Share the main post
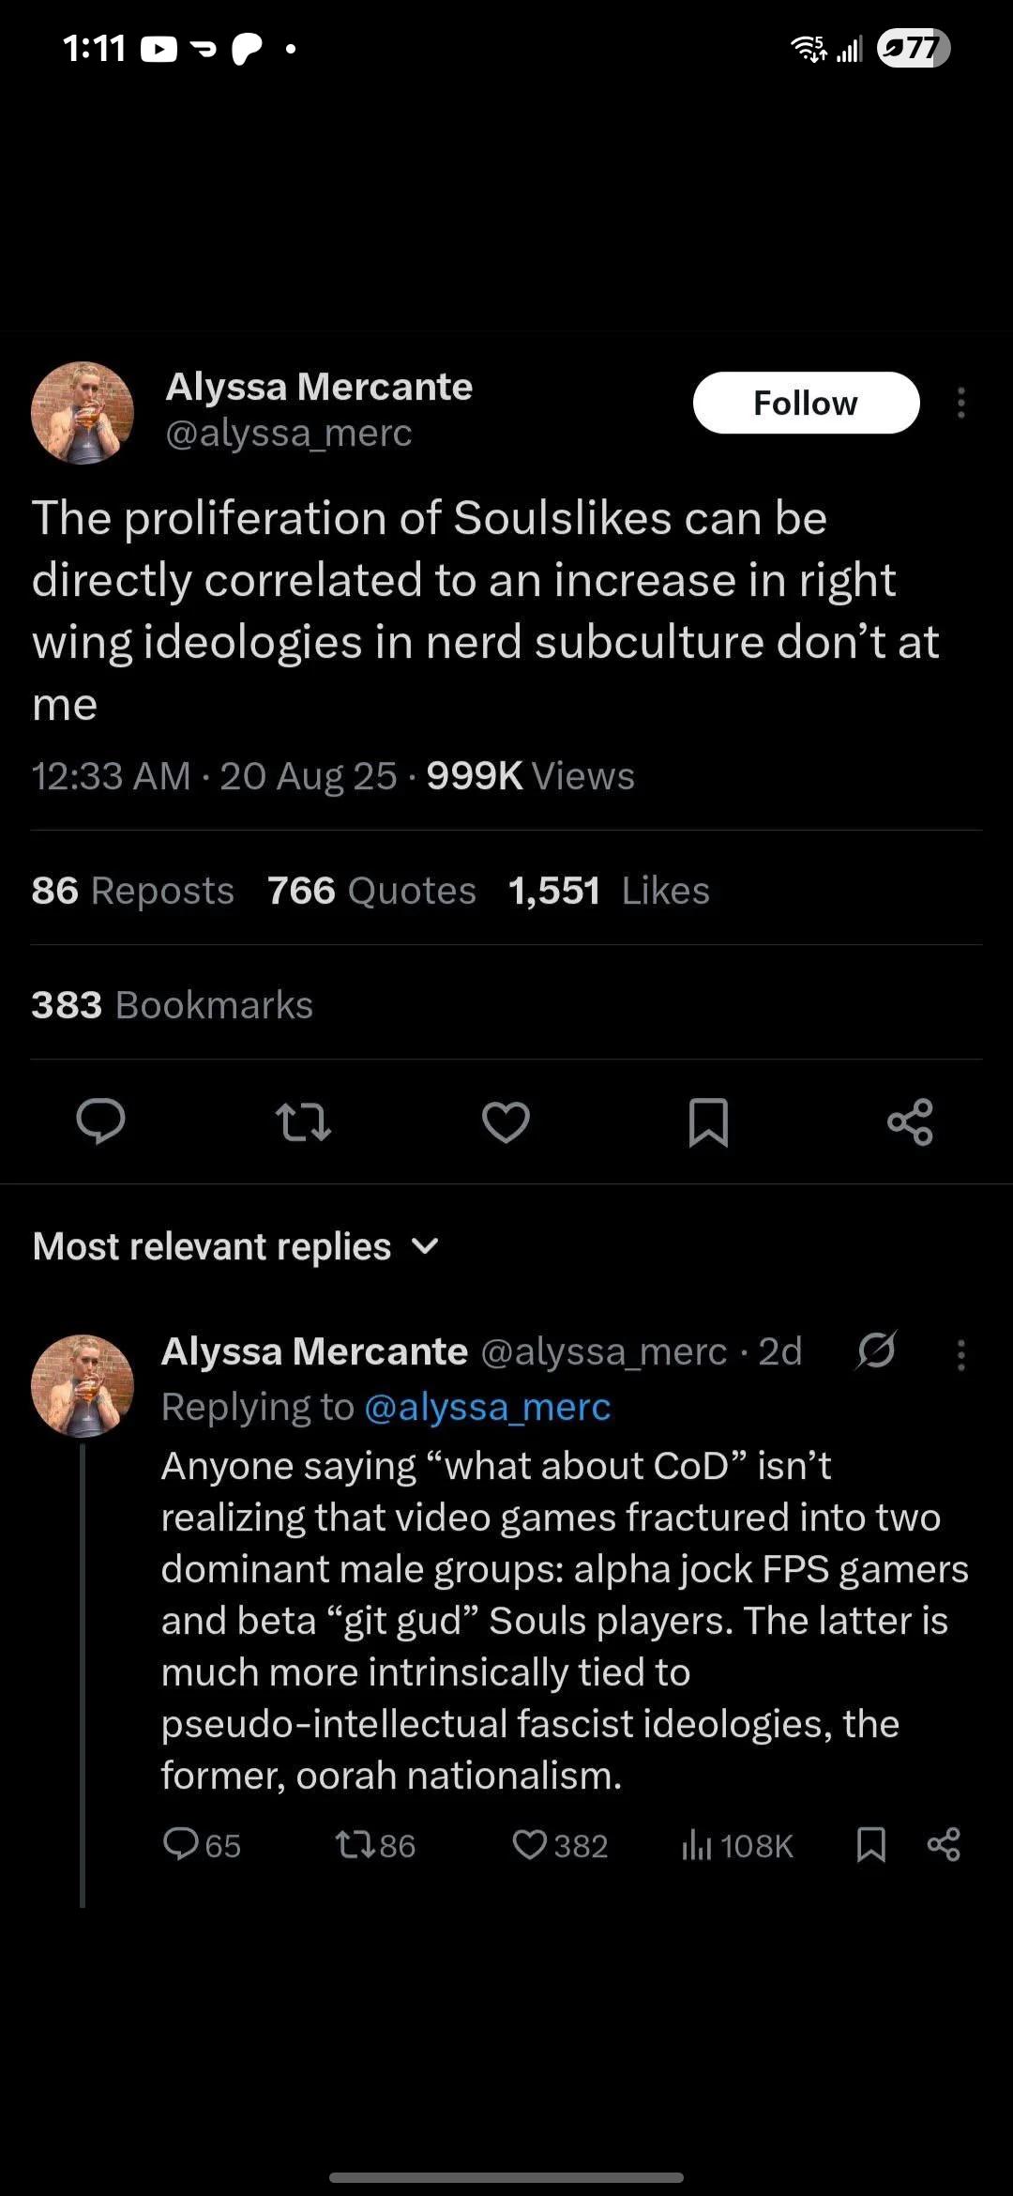 910,1121
